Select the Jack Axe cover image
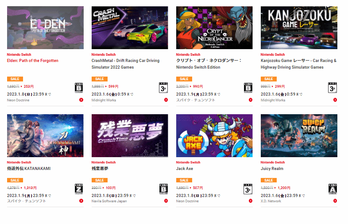 (x=214, y=135)
